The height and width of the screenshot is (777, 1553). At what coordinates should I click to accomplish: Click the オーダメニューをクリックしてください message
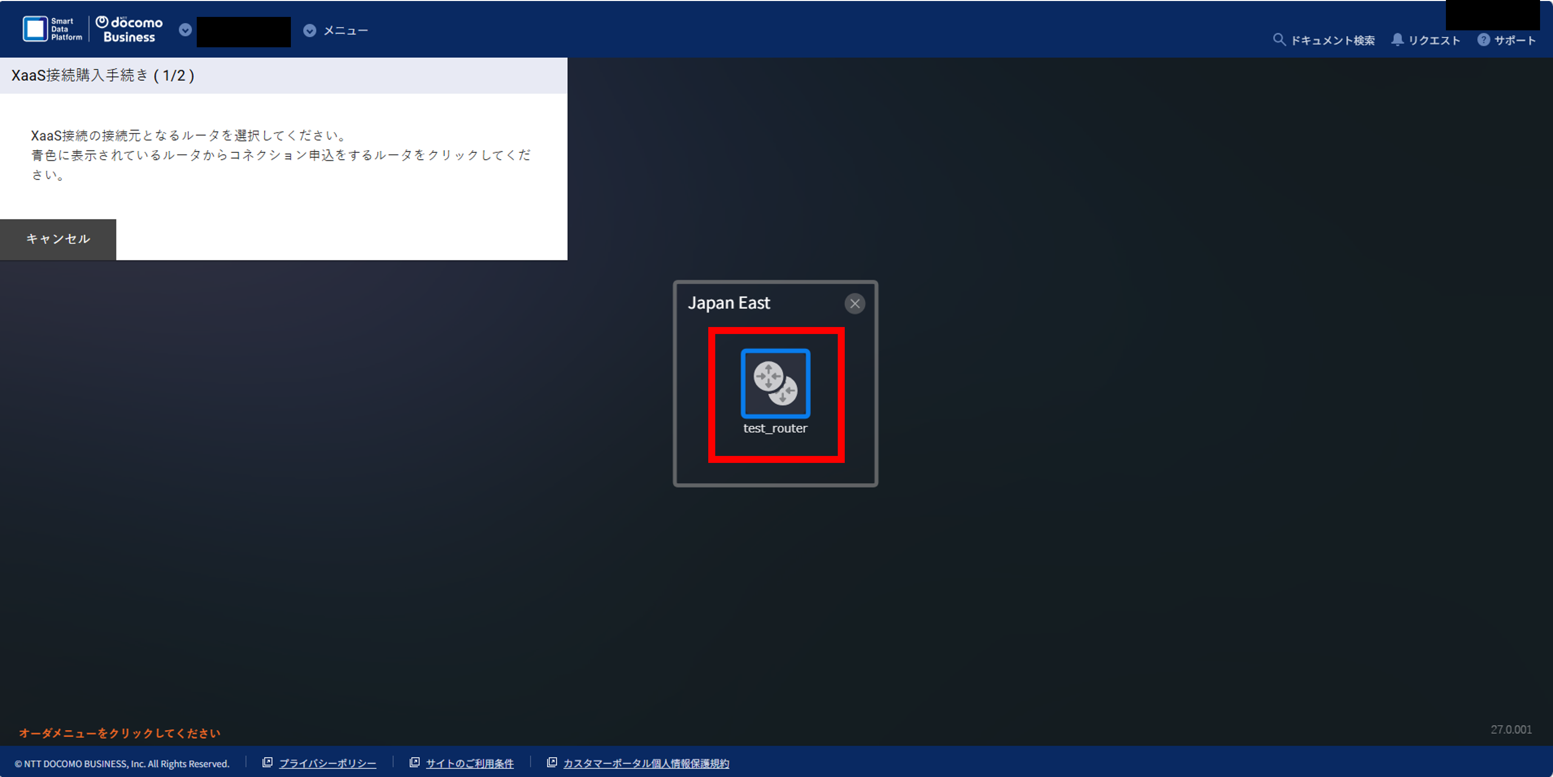click(x=120, y=733)
